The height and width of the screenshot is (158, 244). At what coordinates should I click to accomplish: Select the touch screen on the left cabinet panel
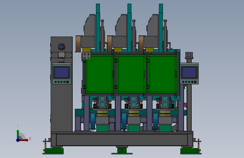coord(62,72)
